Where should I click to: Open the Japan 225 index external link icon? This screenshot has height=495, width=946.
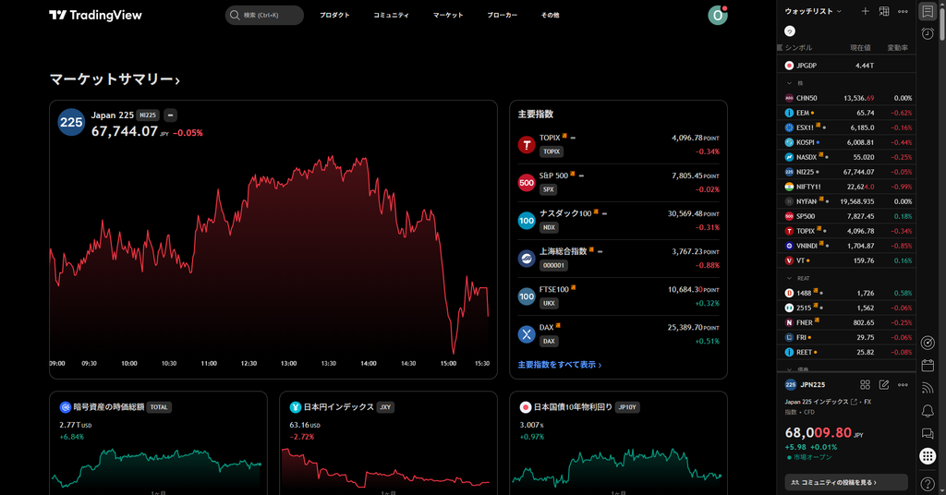click(x=854, y=402)
